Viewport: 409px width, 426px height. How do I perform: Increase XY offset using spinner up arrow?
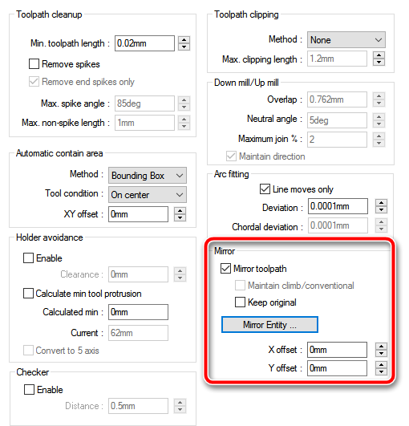tap(180, 210)
